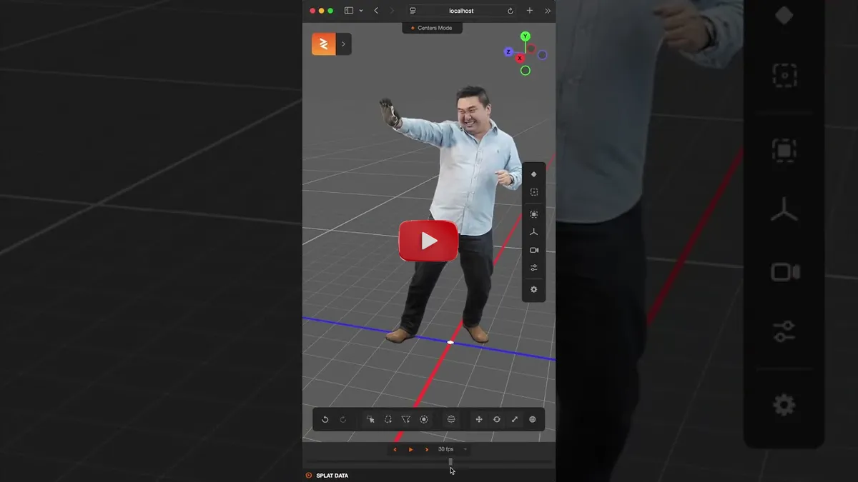
Task: Select the sphere selection tool
Action: tap(451, 419)
